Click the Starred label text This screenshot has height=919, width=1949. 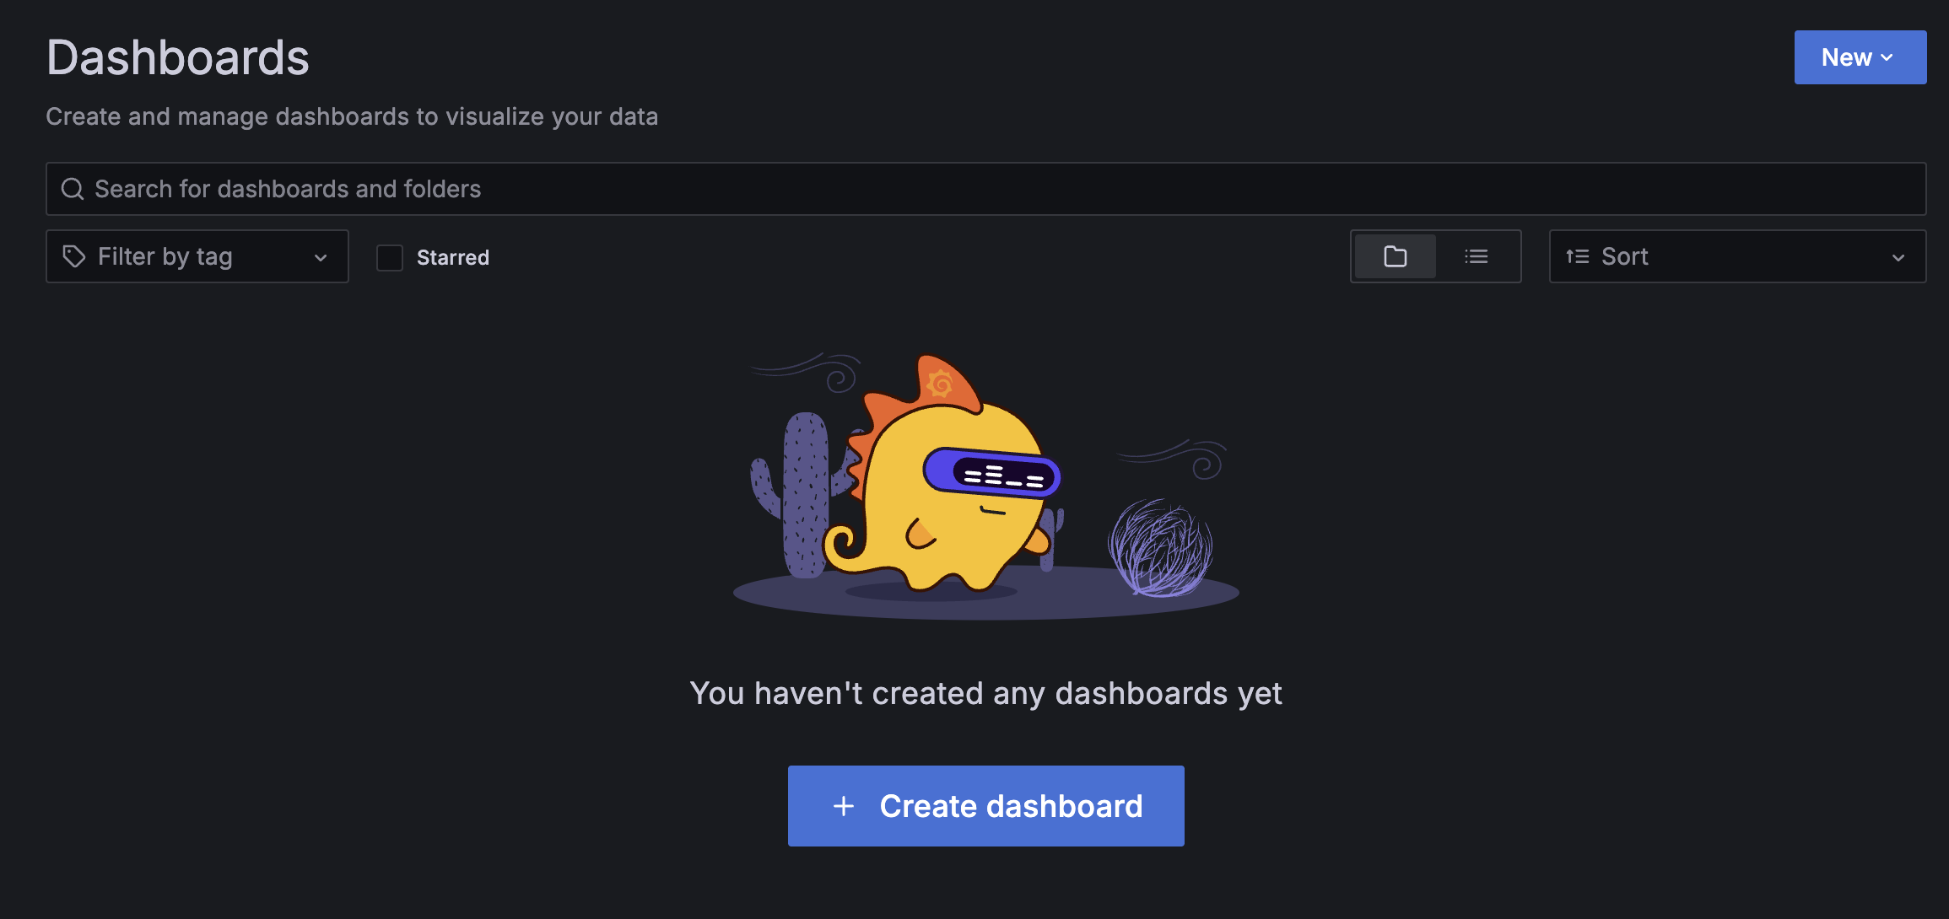coord(453,257)
